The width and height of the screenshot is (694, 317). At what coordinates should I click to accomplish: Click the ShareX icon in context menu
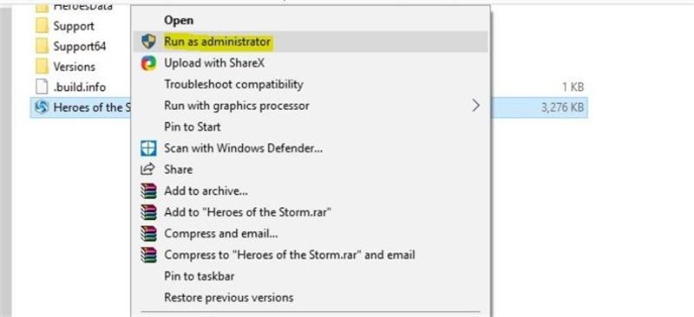pyautogui.click(x=148, y=63)
